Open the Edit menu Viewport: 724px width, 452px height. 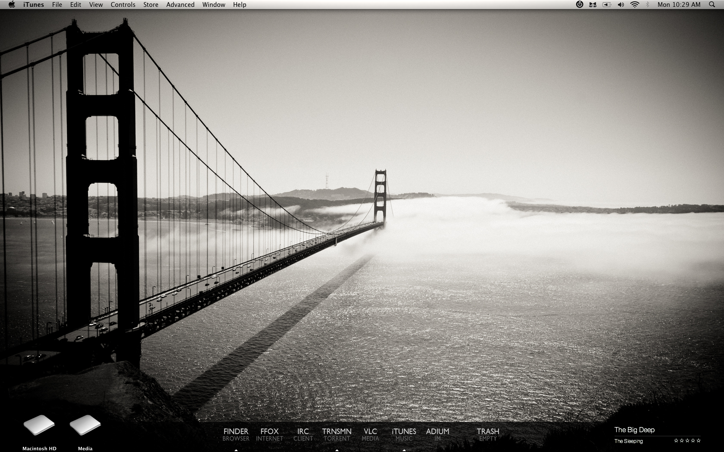76,5
